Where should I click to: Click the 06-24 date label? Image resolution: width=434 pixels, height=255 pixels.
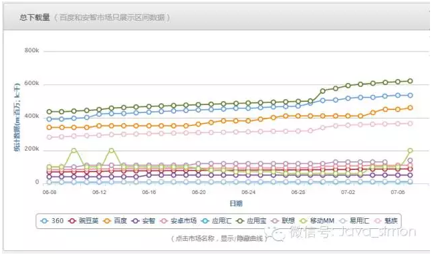tap(248, 192)
